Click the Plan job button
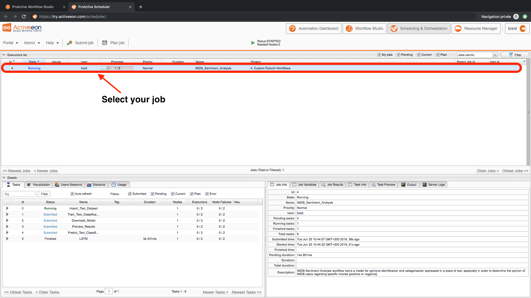The width and height of the screenshot is (531, 298). coord(114,42)
